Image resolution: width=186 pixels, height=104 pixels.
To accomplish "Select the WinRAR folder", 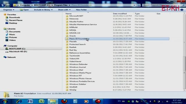I will tap(73, 87).
